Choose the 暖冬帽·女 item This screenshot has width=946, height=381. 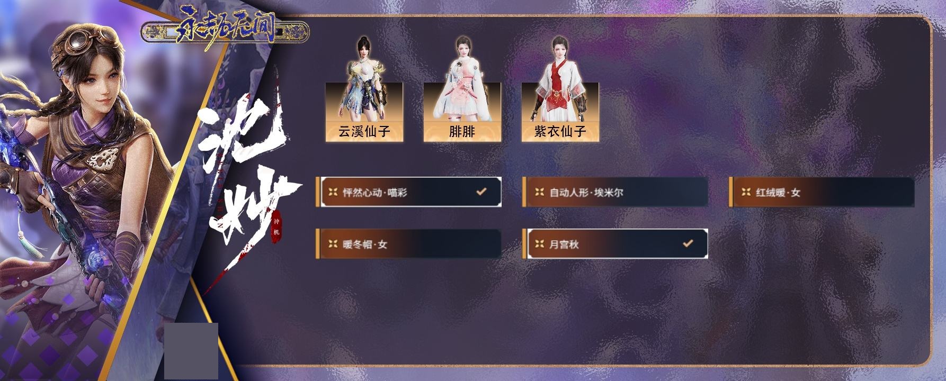408,244
